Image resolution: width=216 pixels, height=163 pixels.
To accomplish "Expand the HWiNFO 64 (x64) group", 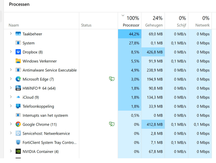I will click(x=11, y=88).
